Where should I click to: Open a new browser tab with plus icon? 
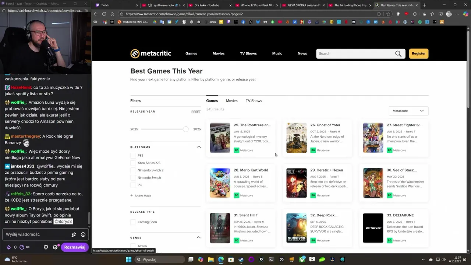pos(424,5)
